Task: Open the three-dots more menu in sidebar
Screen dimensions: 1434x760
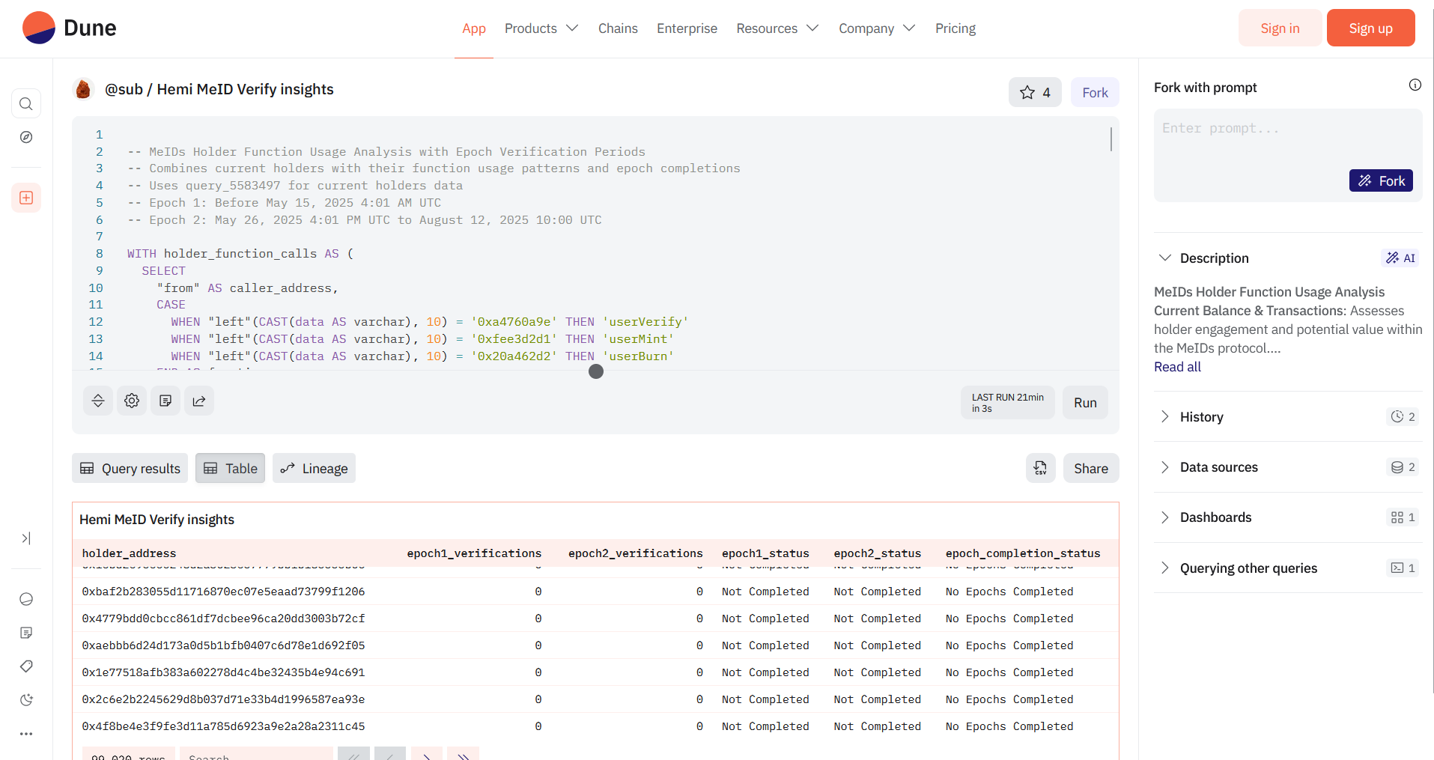Action: 26,734
